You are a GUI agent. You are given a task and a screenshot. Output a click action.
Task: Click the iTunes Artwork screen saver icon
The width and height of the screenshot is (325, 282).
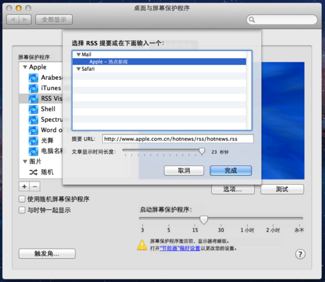pos(33,88)
